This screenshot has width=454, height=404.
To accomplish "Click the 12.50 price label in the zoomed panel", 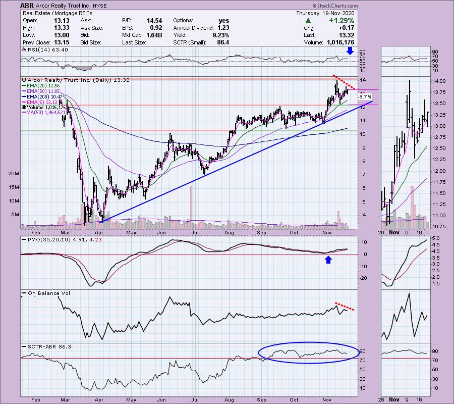I will (x=439, y=148).
